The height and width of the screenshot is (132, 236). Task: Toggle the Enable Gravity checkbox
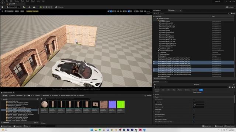pos(194,110)
